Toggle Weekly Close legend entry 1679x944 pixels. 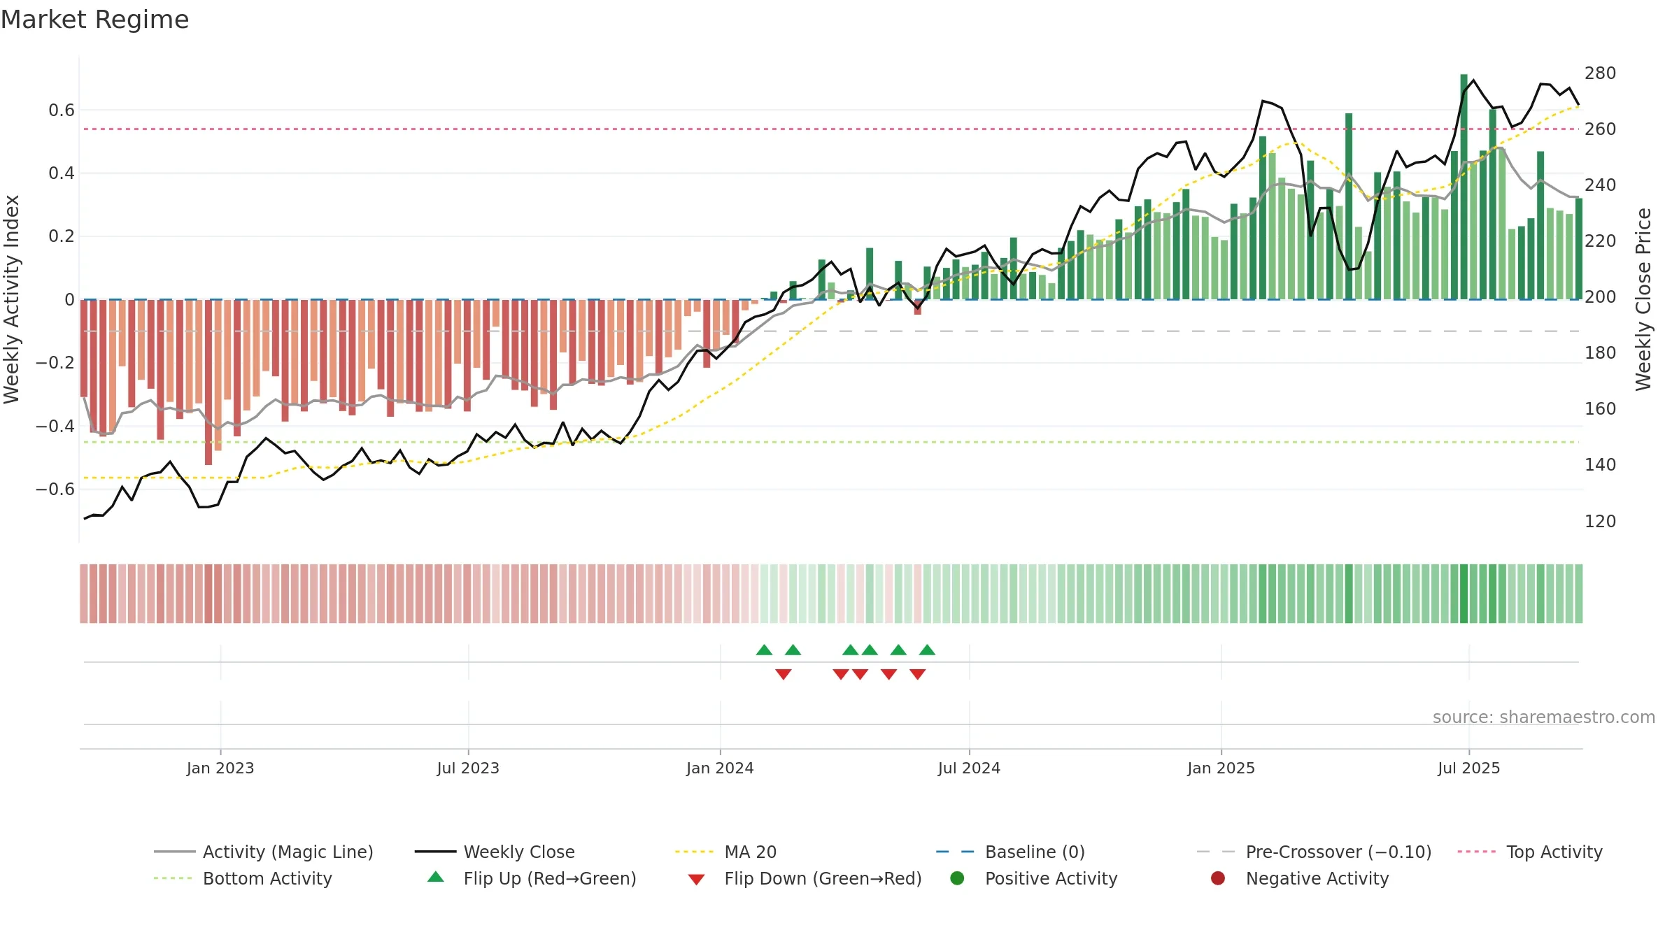click(x=495, y=852)
